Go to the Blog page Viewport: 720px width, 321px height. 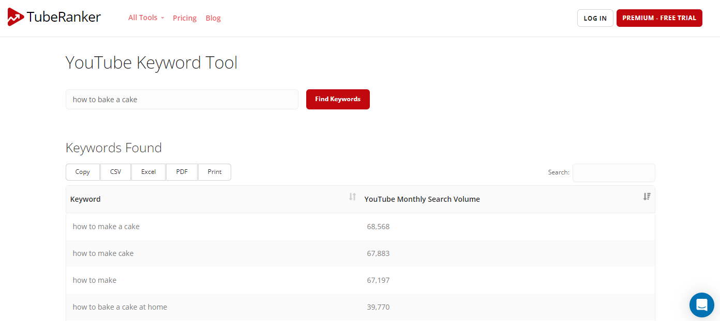213,18
